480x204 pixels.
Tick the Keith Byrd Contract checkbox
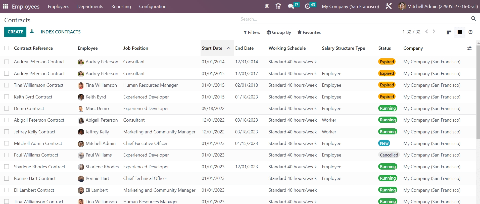click(x=7, y=97)
